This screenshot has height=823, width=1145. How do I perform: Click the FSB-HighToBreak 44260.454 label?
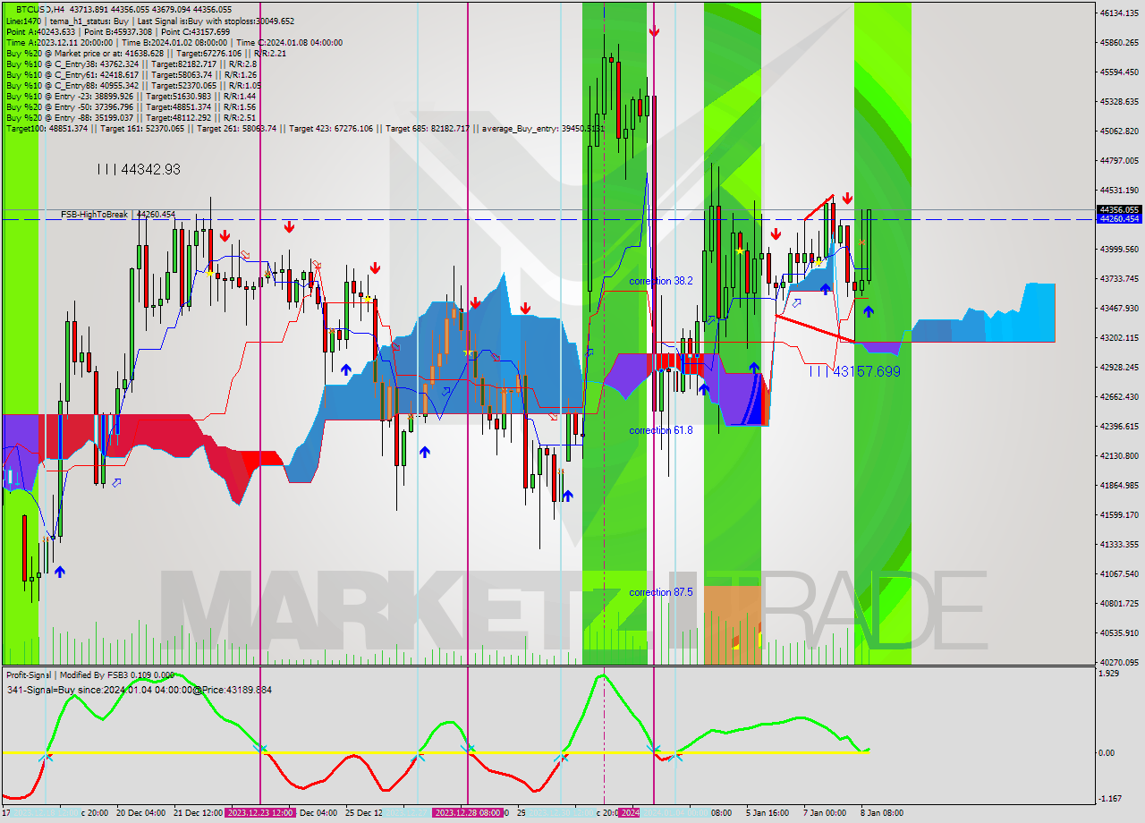118,215
